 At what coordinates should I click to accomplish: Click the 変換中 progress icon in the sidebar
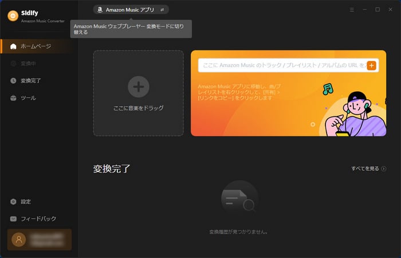pos(13,64)
